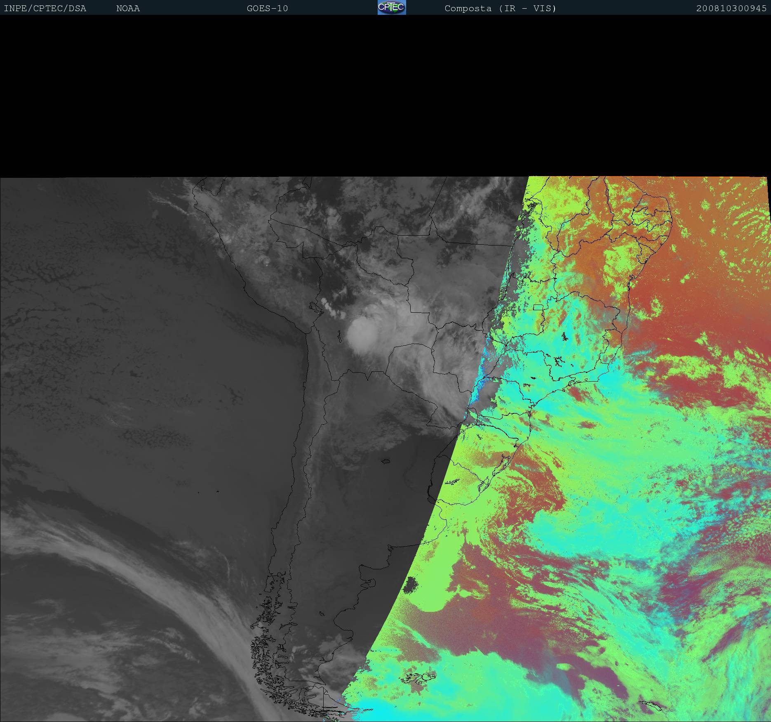The image size is (771, 722).
Task: Click the INPE/CPTEC/DSA header label
Action: 45,8
